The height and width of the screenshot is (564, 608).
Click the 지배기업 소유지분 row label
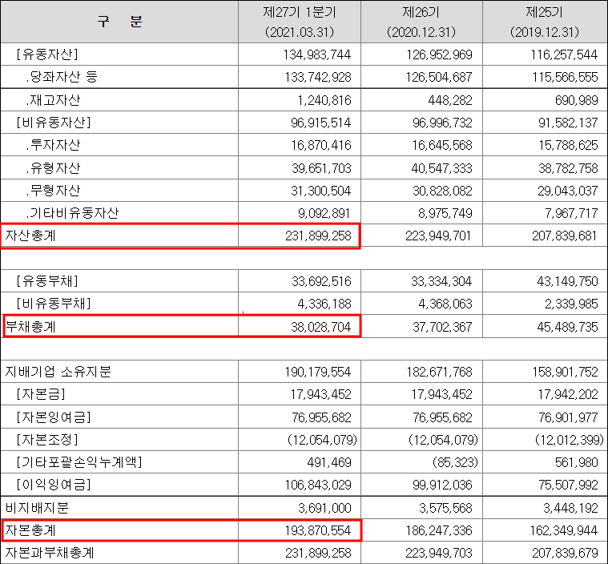[x=58, y=372]
